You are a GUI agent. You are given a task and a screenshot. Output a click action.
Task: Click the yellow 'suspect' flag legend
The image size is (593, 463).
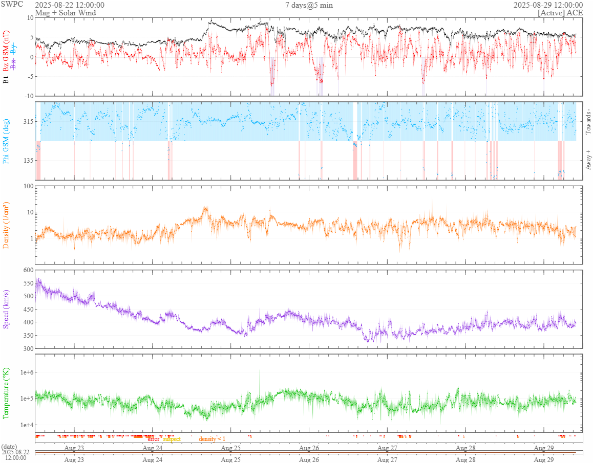point(172,439)
